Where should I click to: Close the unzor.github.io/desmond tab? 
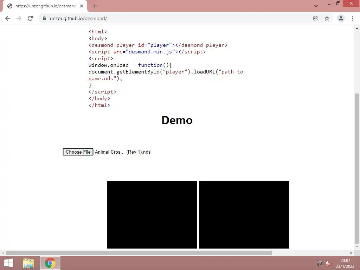82,6
